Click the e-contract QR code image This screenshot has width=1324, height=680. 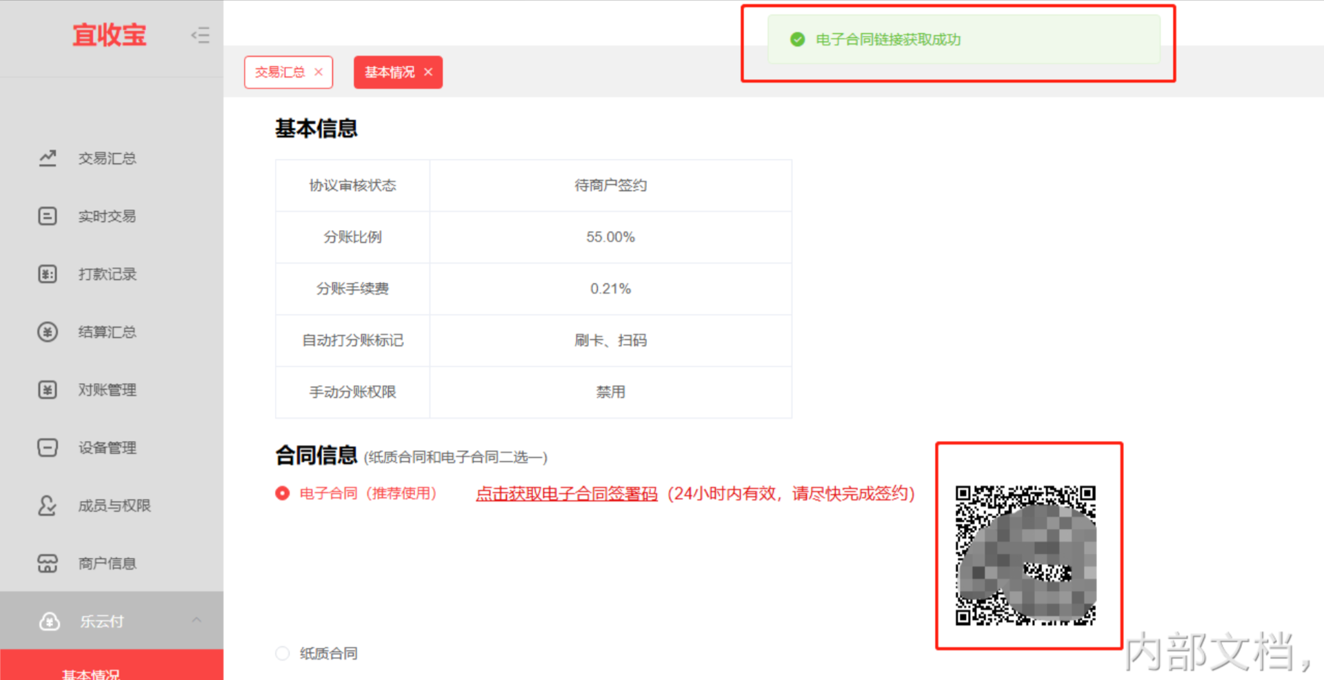[1025, 555]
